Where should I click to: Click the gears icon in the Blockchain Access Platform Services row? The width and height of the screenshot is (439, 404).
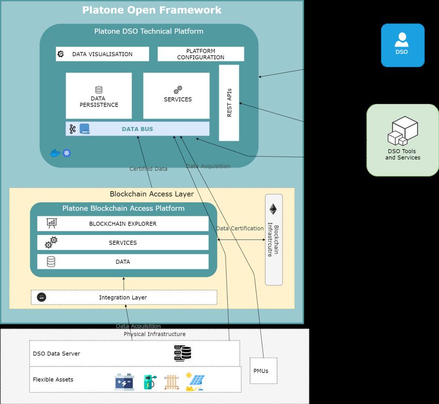tap(51, 242)
